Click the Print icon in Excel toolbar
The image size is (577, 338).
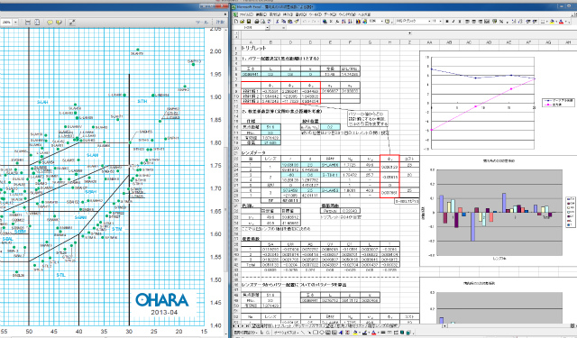(x=256, y=22)
